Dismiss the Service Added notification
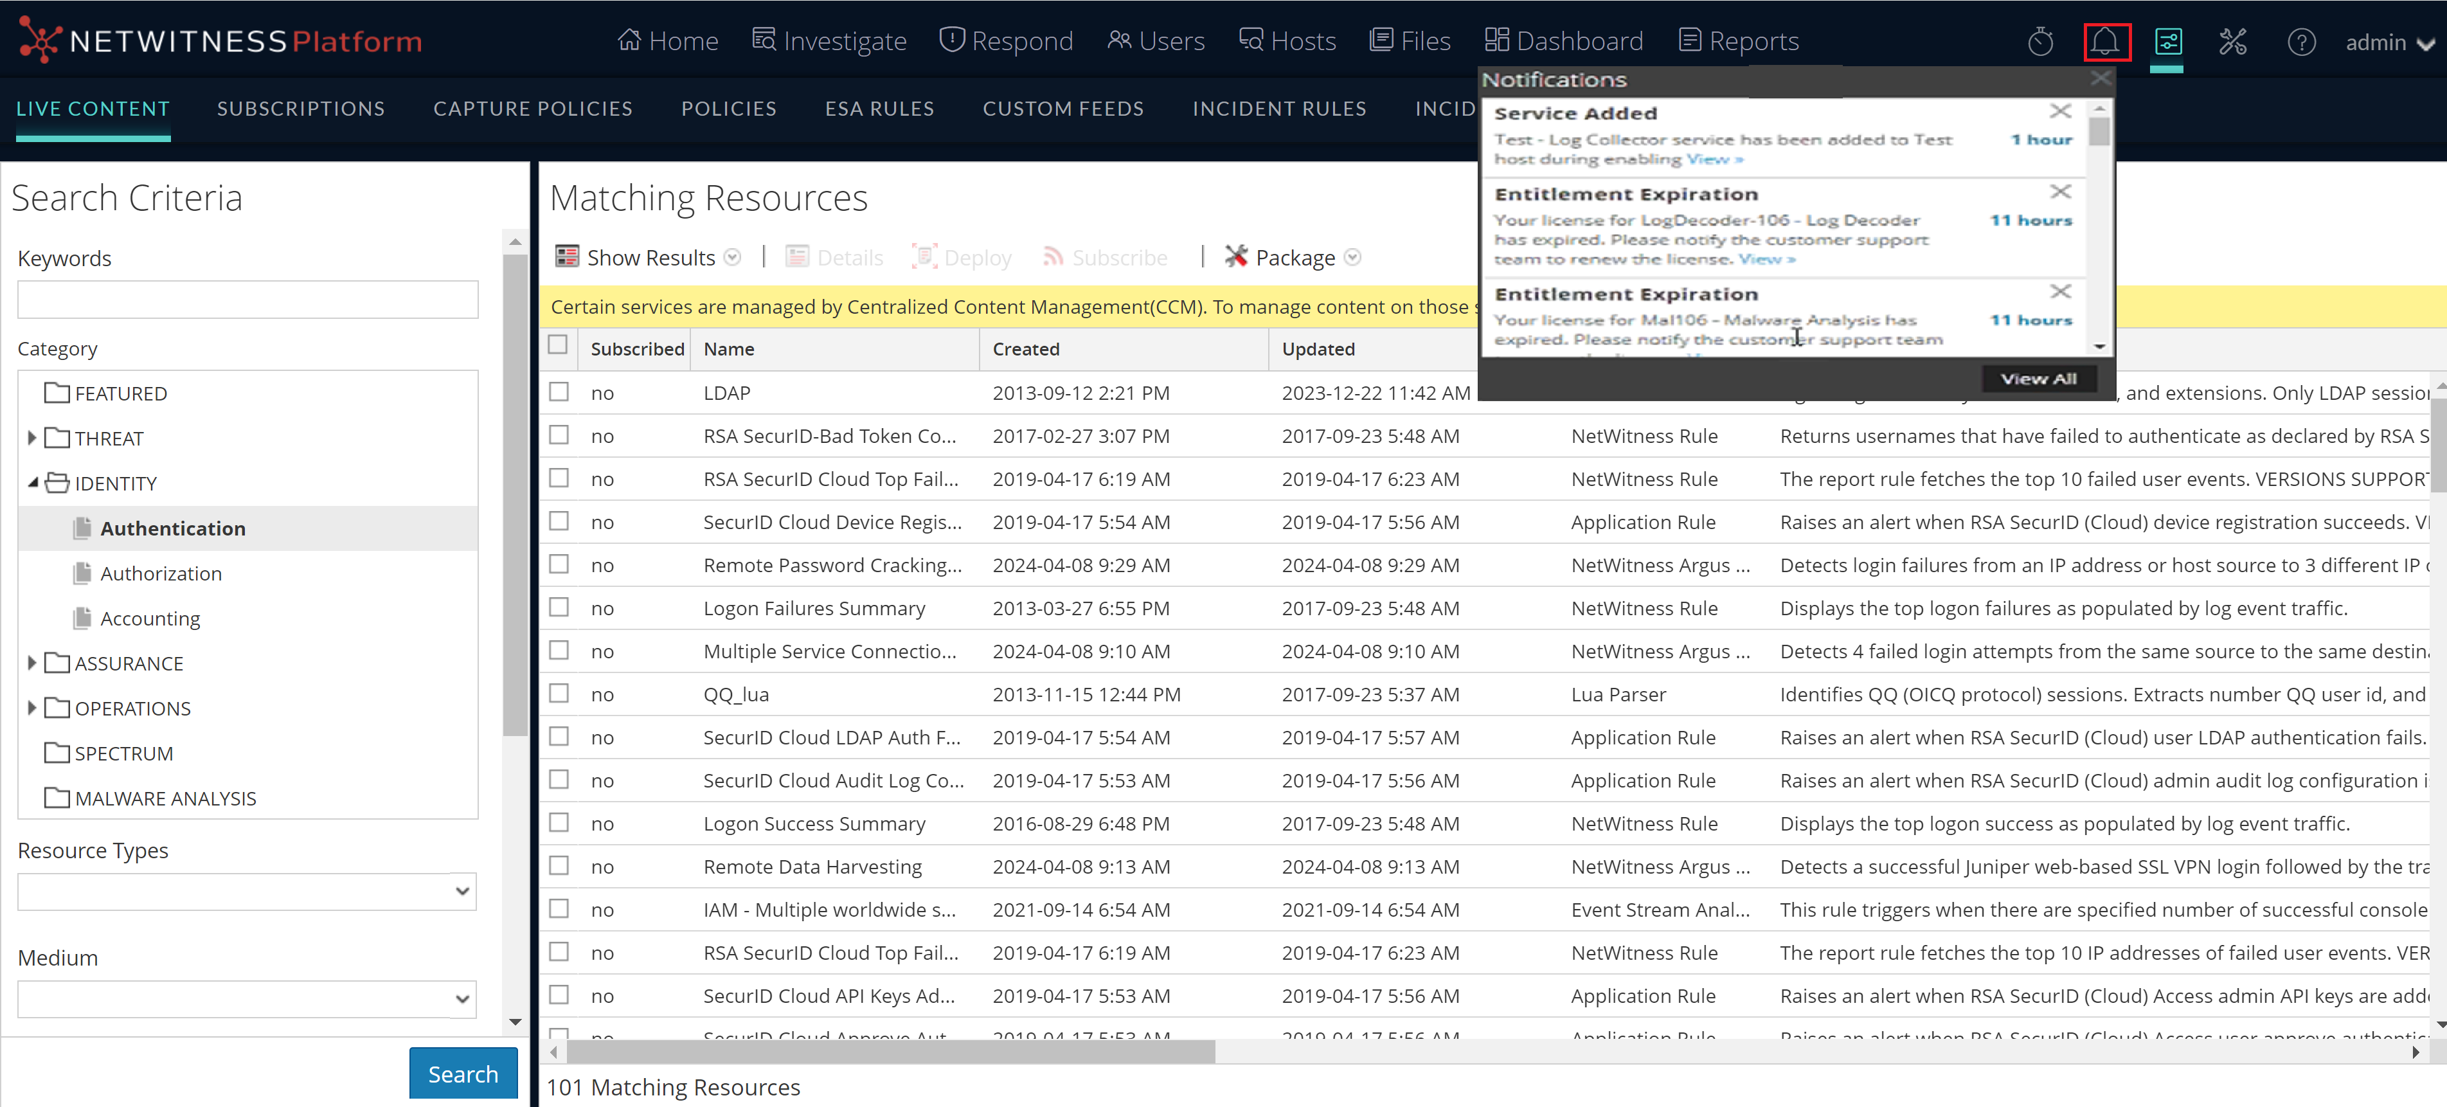 tap(2059, 111)
